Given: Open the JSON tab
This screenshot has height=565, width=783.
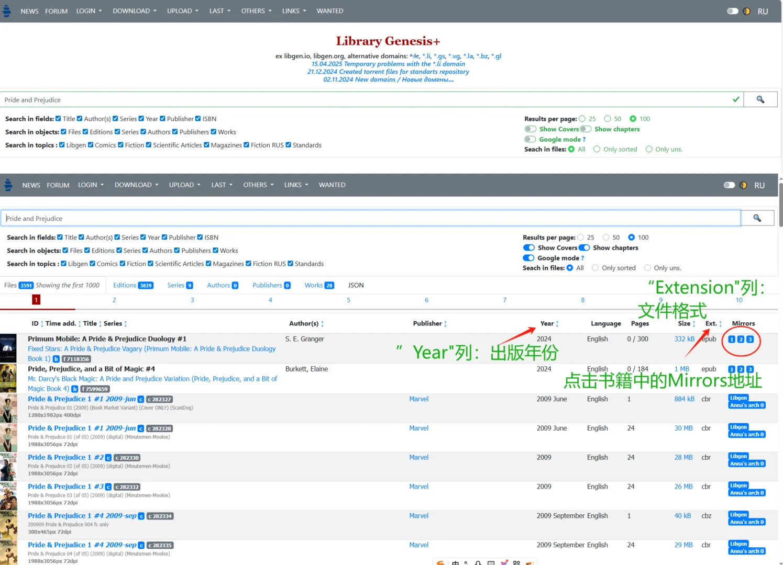Looking at the screenshot, I should [x=356, y=285].
